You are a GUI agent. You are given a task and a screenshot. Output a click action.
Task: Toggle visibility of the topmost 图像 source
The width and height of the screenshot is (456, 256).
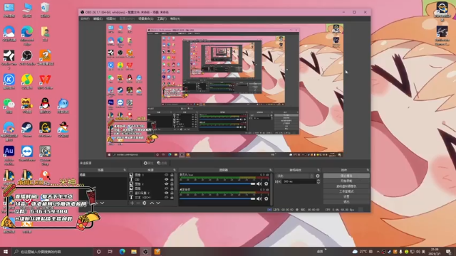click(x=166, y=175)
